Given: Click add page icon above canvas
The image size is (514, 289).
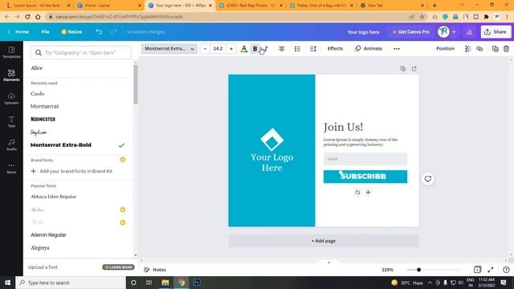Looking at the screenshot, I should click(x=414, y=68).
